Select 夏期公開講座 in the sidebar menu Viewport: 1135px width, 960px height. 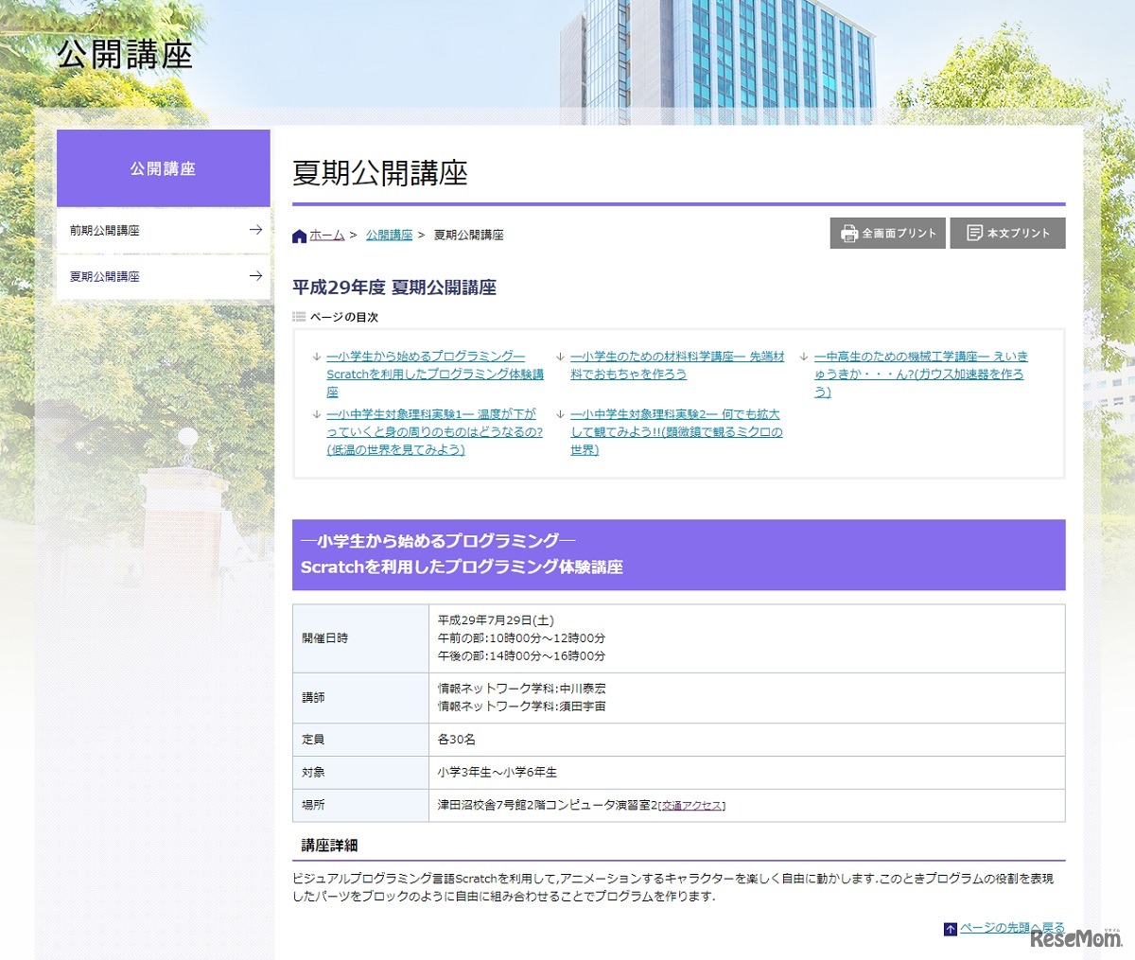click(x=105, y=276)
